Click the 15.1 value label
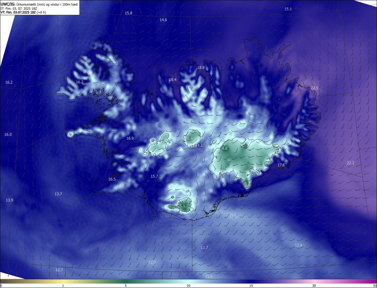 click(x=288, y=9)
